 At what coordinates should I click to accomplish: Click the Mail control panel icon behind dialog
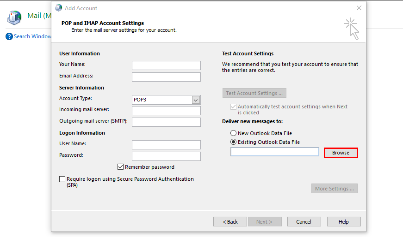(x=14, y=18)
